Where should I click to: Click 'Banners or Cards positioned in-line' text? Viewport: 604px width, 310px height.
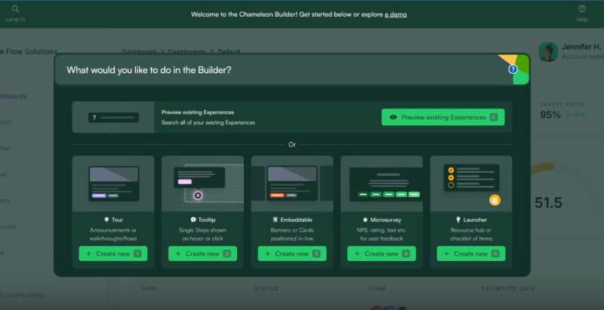tap(292, 235)
